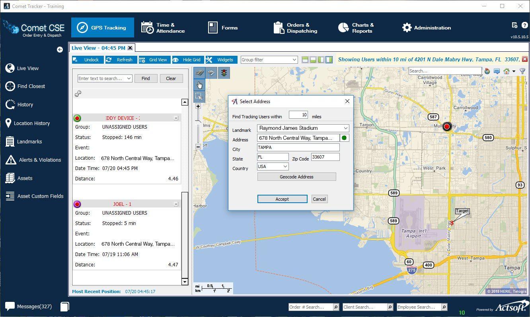The height and width of the screenshot is (317, 530).
Task: Hide the grid panel
Action: (188, 60)
